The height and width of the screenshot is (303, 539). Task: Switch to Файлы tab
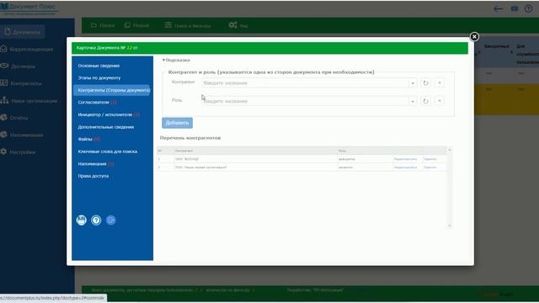point(88,139)
